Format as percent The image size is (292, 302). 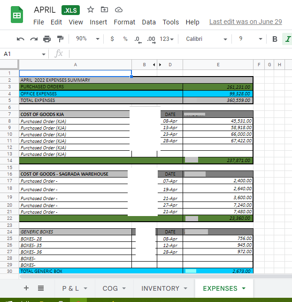[x=125, y=39]
